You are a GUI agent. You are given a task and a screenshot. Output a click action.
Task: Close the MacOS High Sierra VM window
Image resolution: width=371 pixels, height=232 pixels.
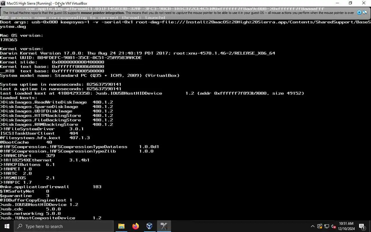(x=364, y=3)
